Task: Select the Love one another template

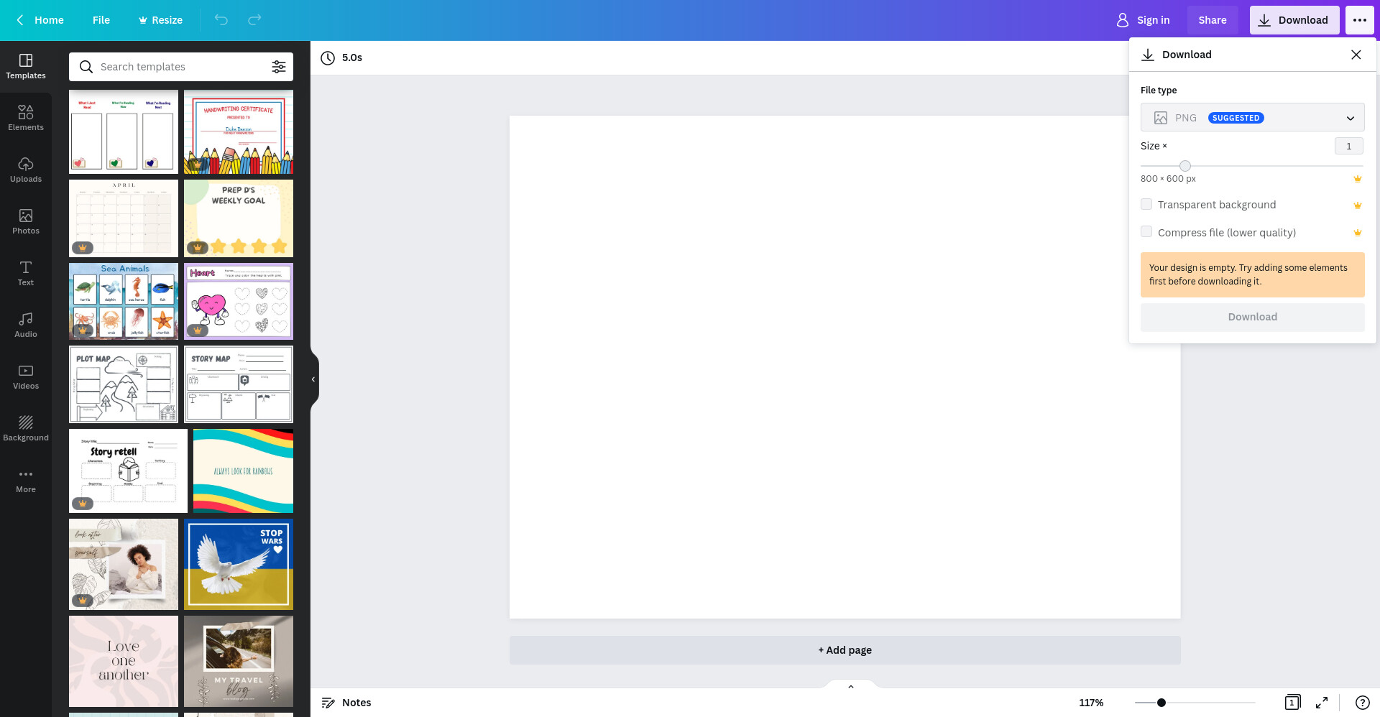Action: 124,661
